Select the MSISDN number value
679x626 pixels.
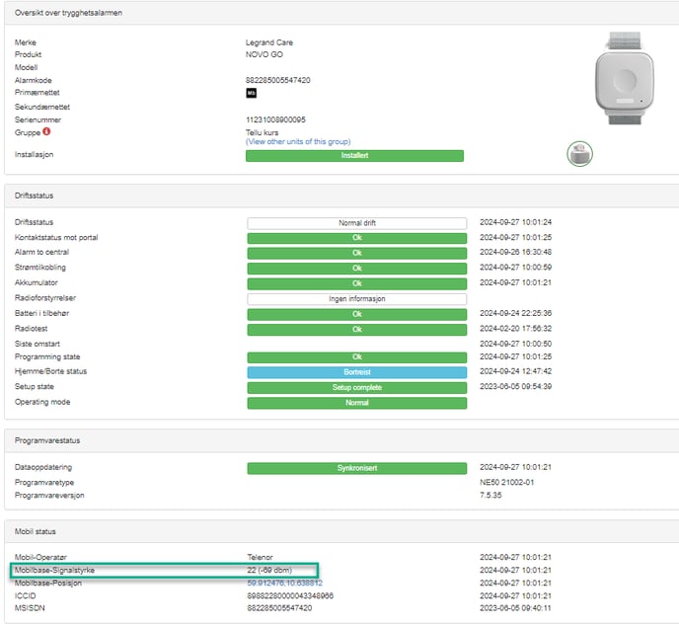(279, 608)
